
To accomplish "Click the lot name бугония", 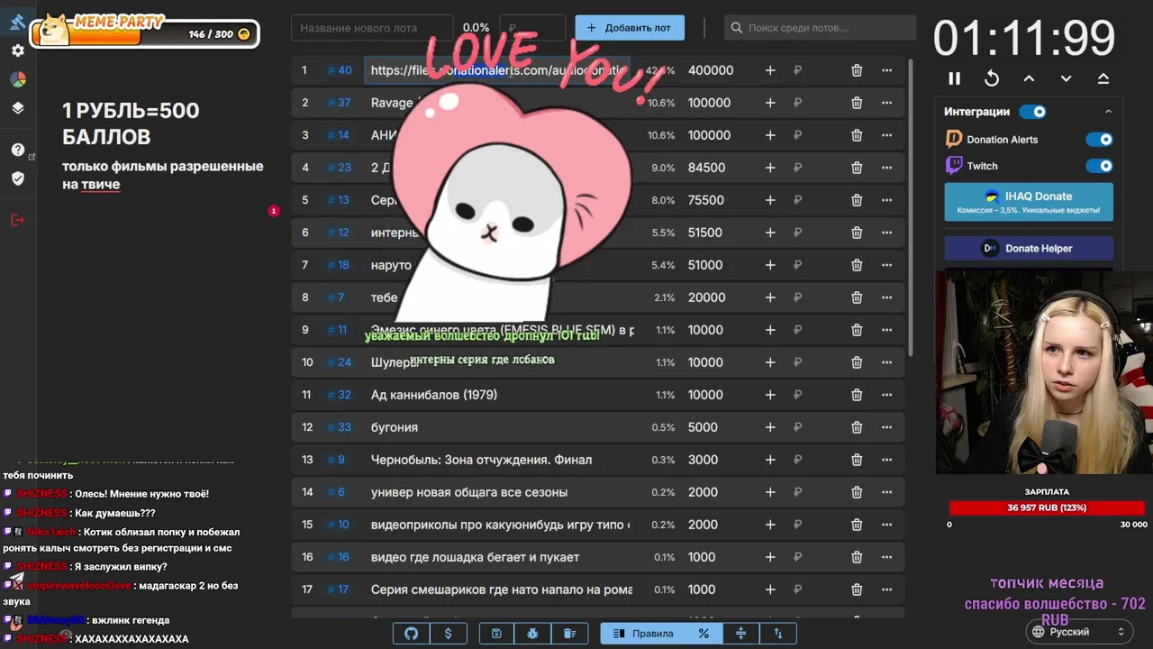I will click(395, 427).
